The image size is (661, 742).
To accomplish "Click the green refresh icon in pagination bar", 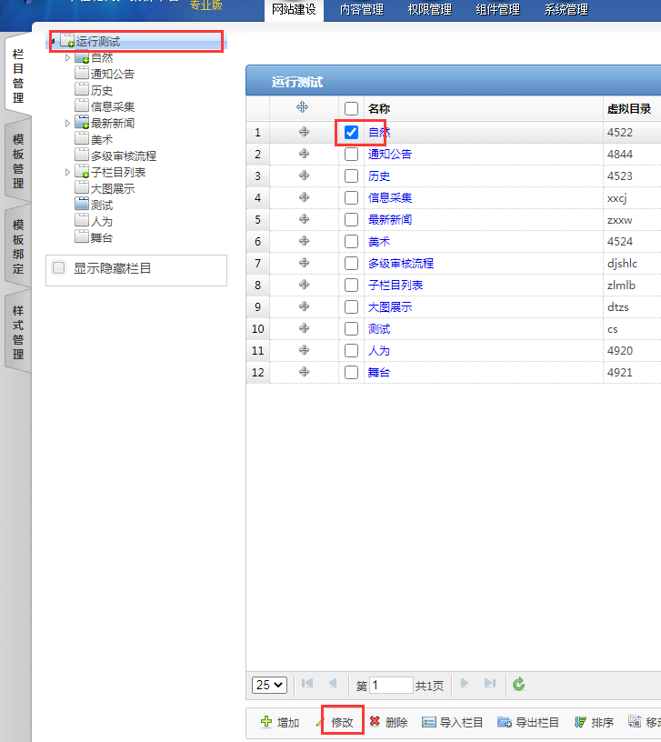I will tap(519, 685).
